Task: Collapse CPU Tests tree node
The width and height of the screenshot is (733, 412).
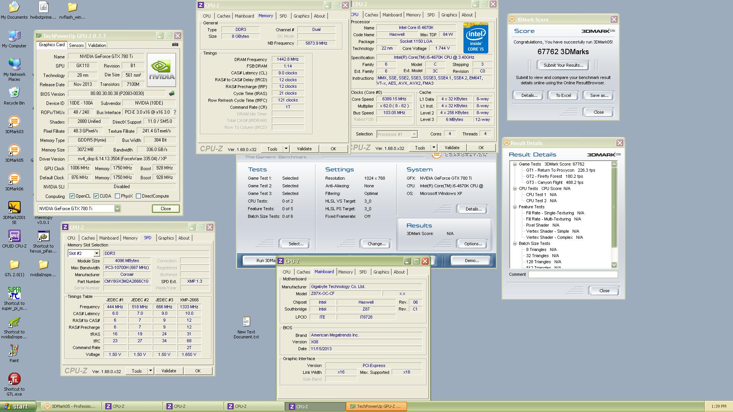Action: point(515,188)
